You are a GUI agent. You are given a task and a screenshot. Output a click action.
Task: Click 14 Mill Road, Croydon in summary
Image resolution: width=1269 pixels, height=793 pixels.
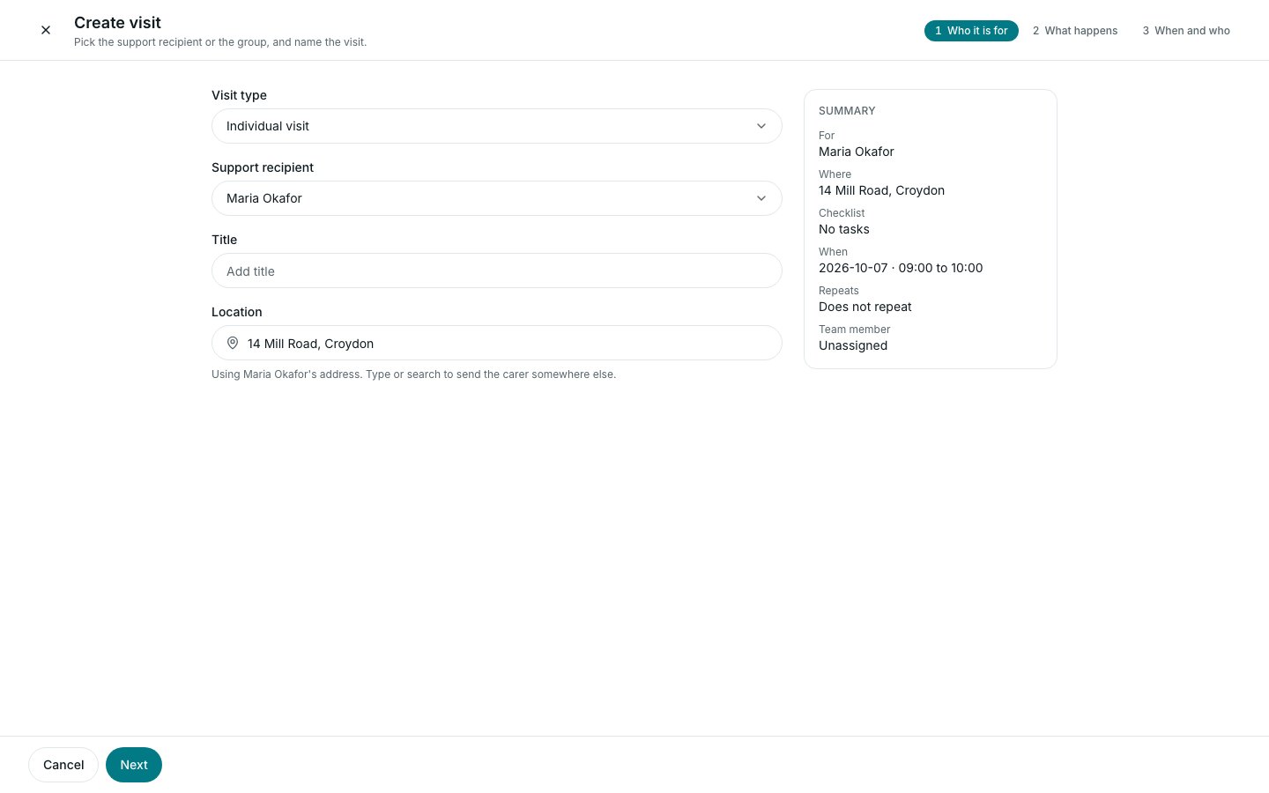click(881, 190)
